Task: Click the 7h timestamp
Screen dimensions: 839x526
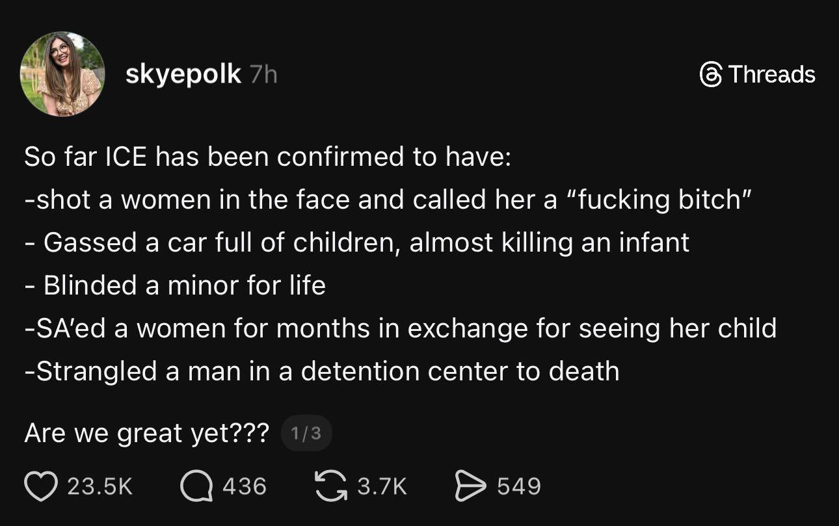Action: point(263,75)
